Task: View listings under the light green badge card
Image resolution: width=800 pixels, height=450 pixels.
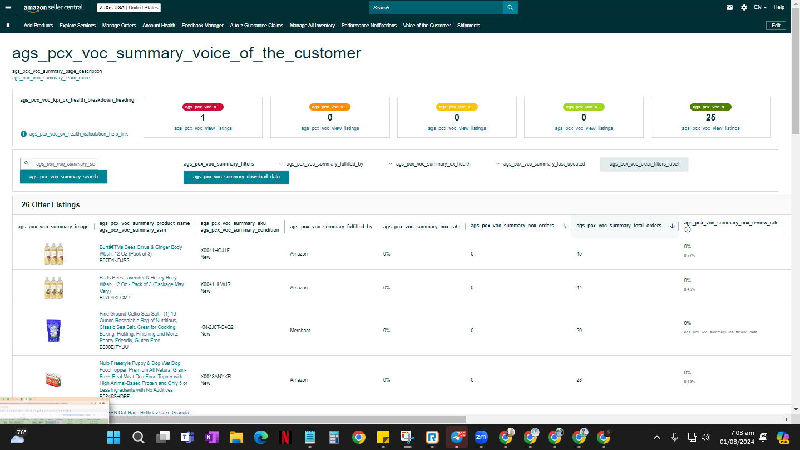Action: [x=584, y=128]
